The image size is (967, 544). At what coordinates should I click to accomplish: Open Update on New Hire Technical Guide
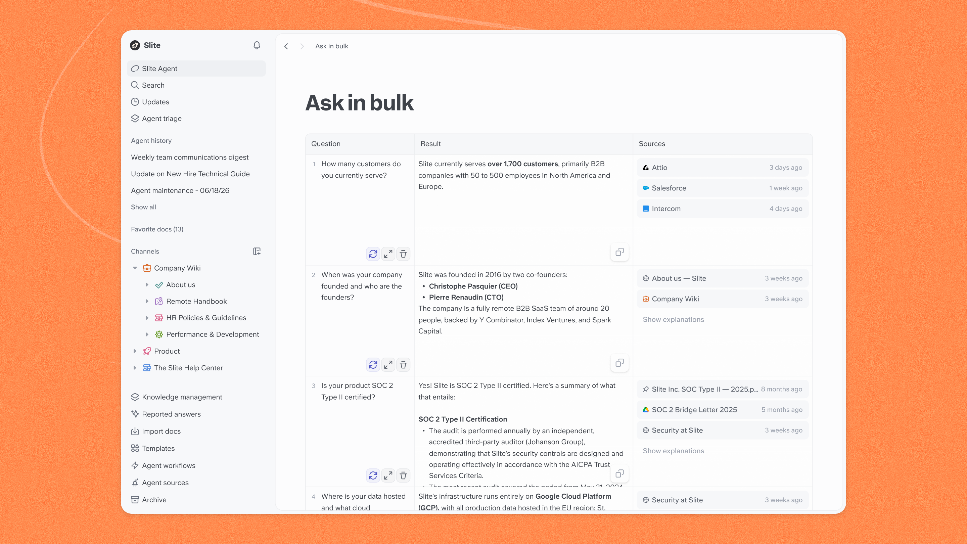point(190,174)
